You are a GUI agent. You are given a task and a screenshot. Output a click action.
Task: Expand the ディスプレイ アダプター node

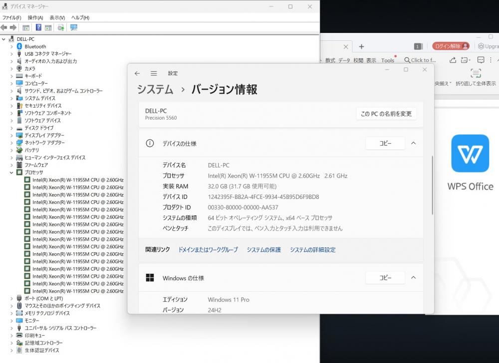tap(11, 135)
